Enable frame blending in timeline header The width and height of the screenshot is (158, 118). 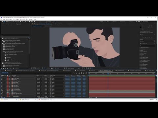[81, 73]
